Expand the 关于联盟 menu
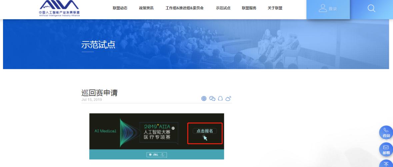This screenshot has height=167, width=393. pyautogui.click(x=275, y=8)
